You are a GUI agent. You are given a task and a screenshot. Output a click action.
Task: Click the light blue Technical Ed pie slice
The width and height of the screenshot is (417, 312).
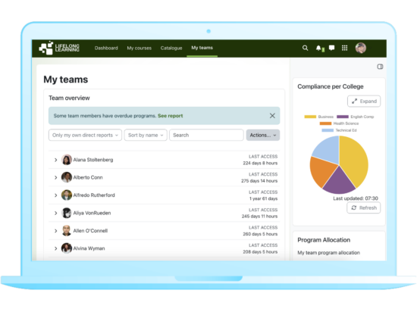[x=328, y=151]
